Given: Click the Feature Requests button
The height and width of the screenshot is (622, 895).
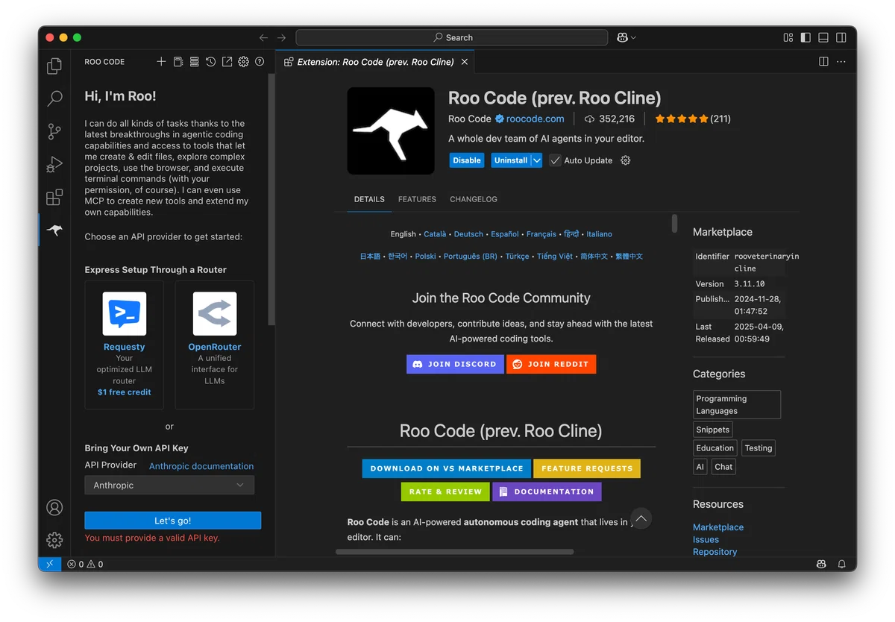Looking at the screenshot, I should (x=587, y=468).
